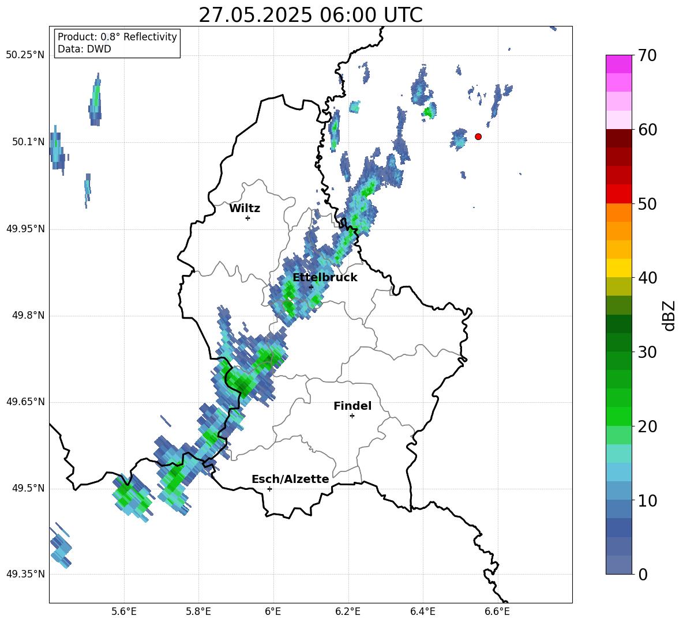The image size is (683, 623).
Task: Click the yellow colorbar swatch at 40
Action: pos(619,268)
